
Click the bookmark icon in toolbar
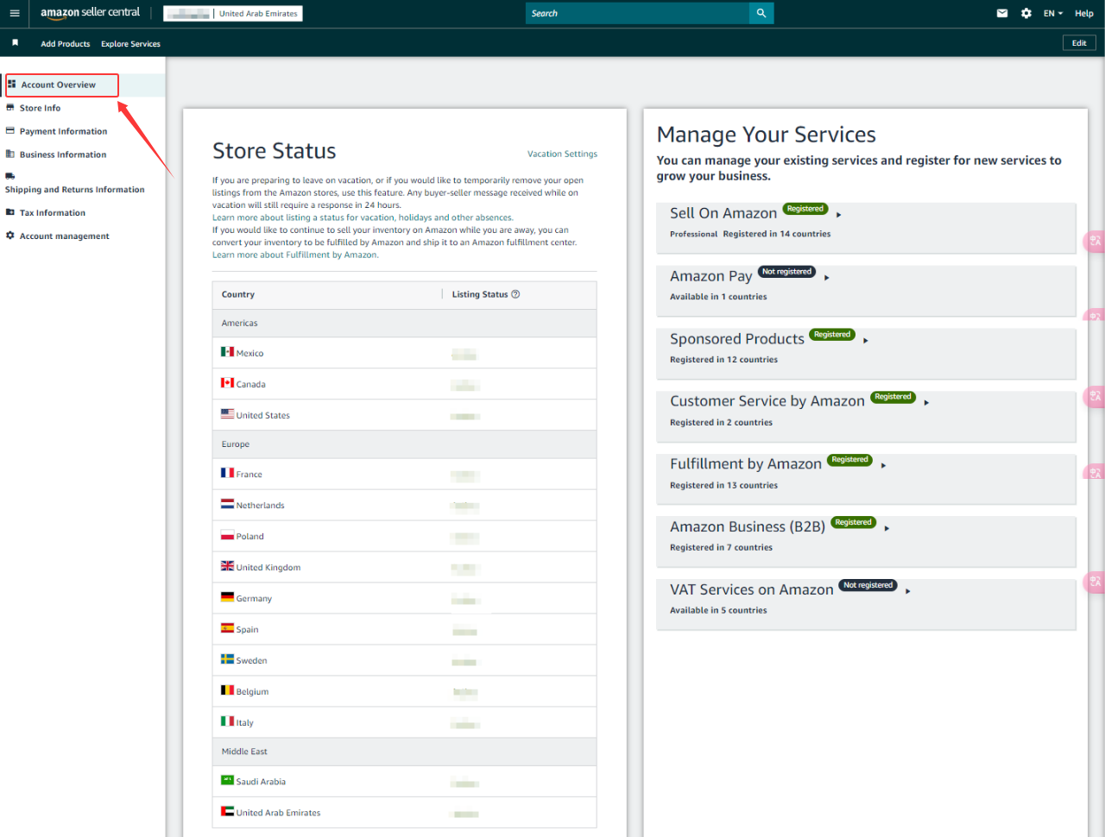(x=15, y=42)
